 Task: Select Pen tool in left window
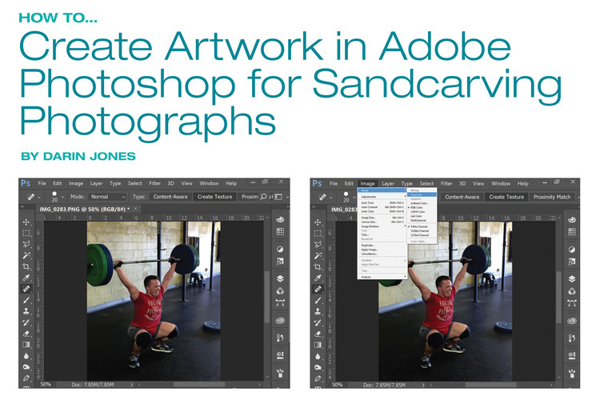26,378
